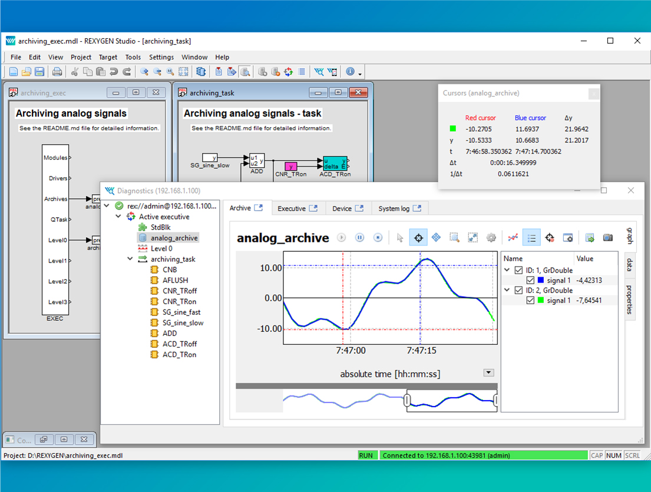Click the disconnect-from-target icon in main toolbar
The height and width of the screenshot is (492, 651).
tap(275, 72)
